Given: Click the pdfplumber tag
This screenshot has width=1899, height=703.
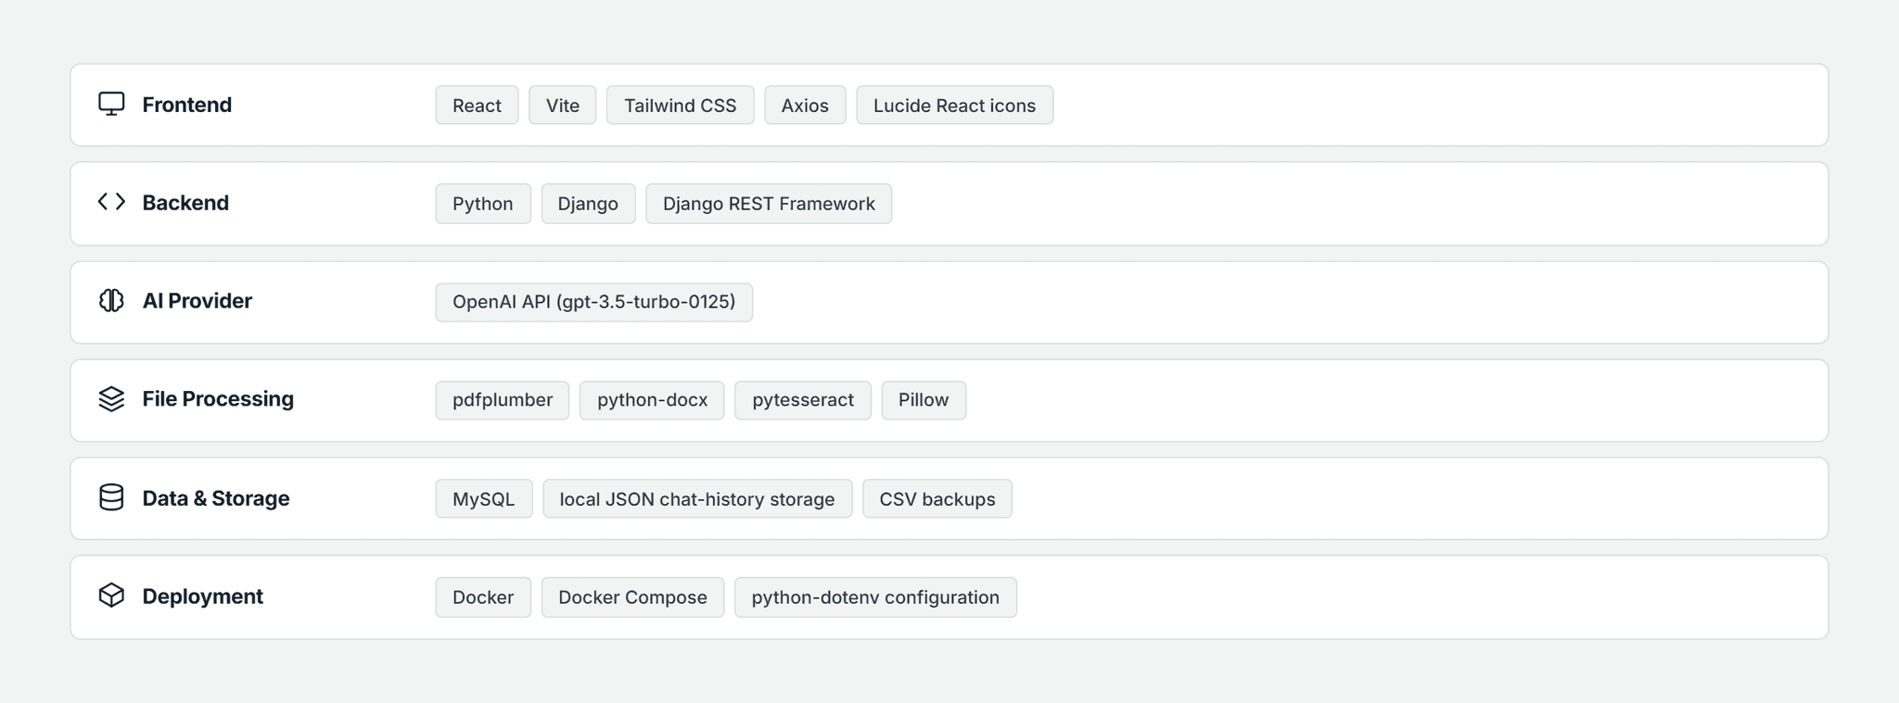Looking at the screenshot, I should [503, 400].
